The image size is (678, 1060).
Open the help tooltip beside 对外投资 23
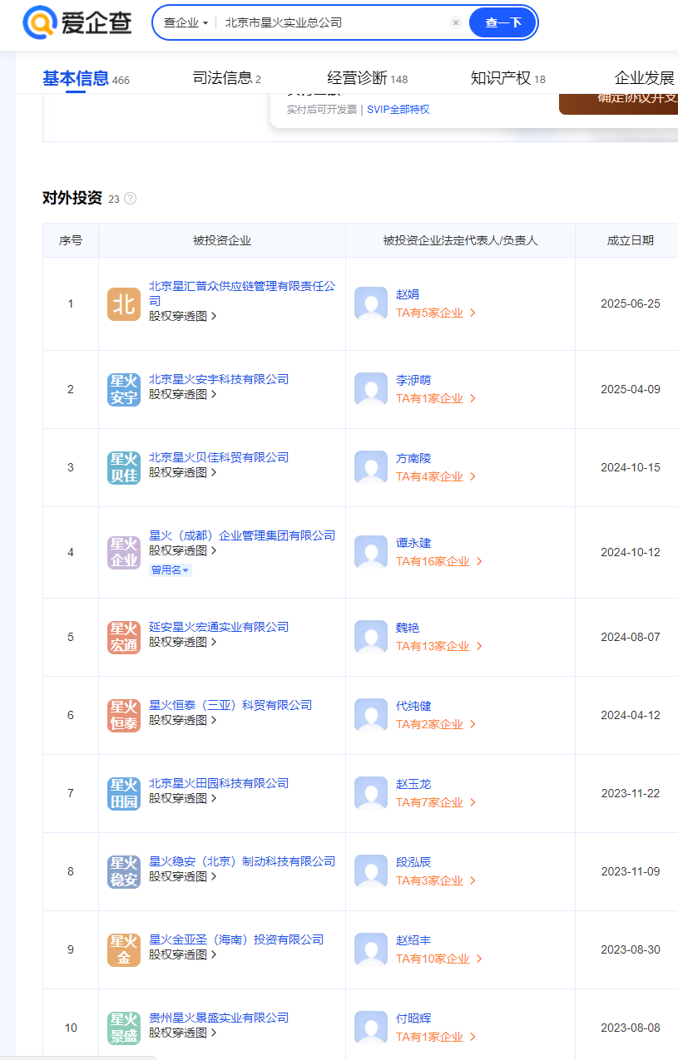(130, 199)
